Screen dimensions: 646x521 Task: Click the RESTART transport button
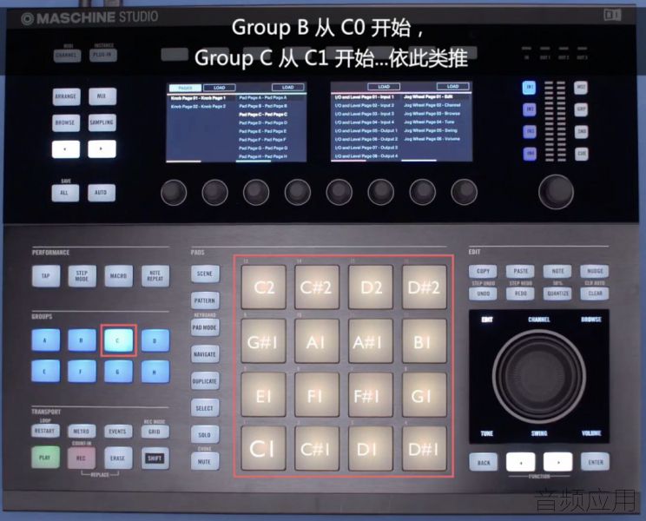tap(45, 431)
